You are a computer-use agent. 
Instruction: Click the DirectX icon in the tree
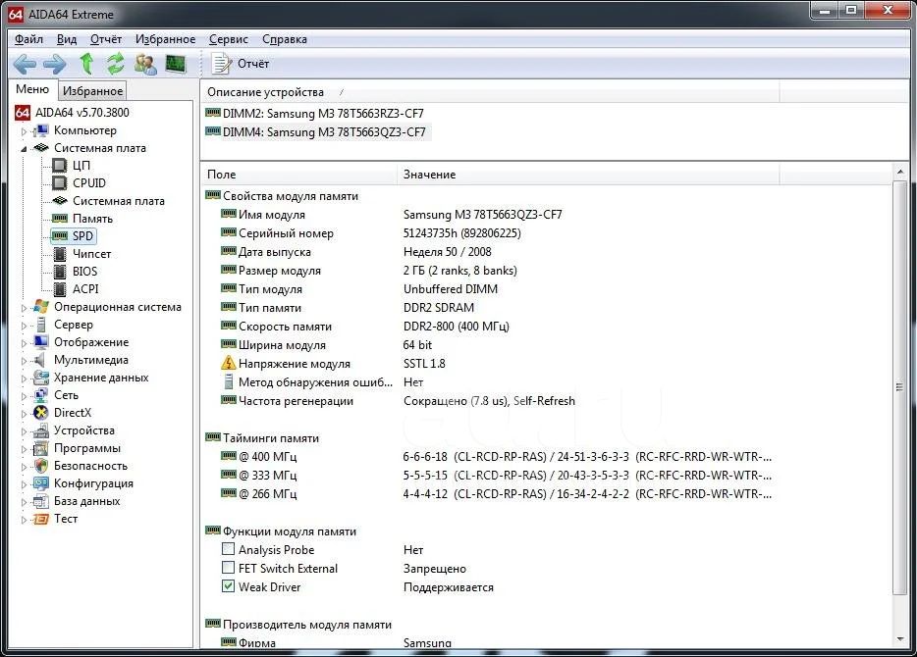click(x=41, y=412)
